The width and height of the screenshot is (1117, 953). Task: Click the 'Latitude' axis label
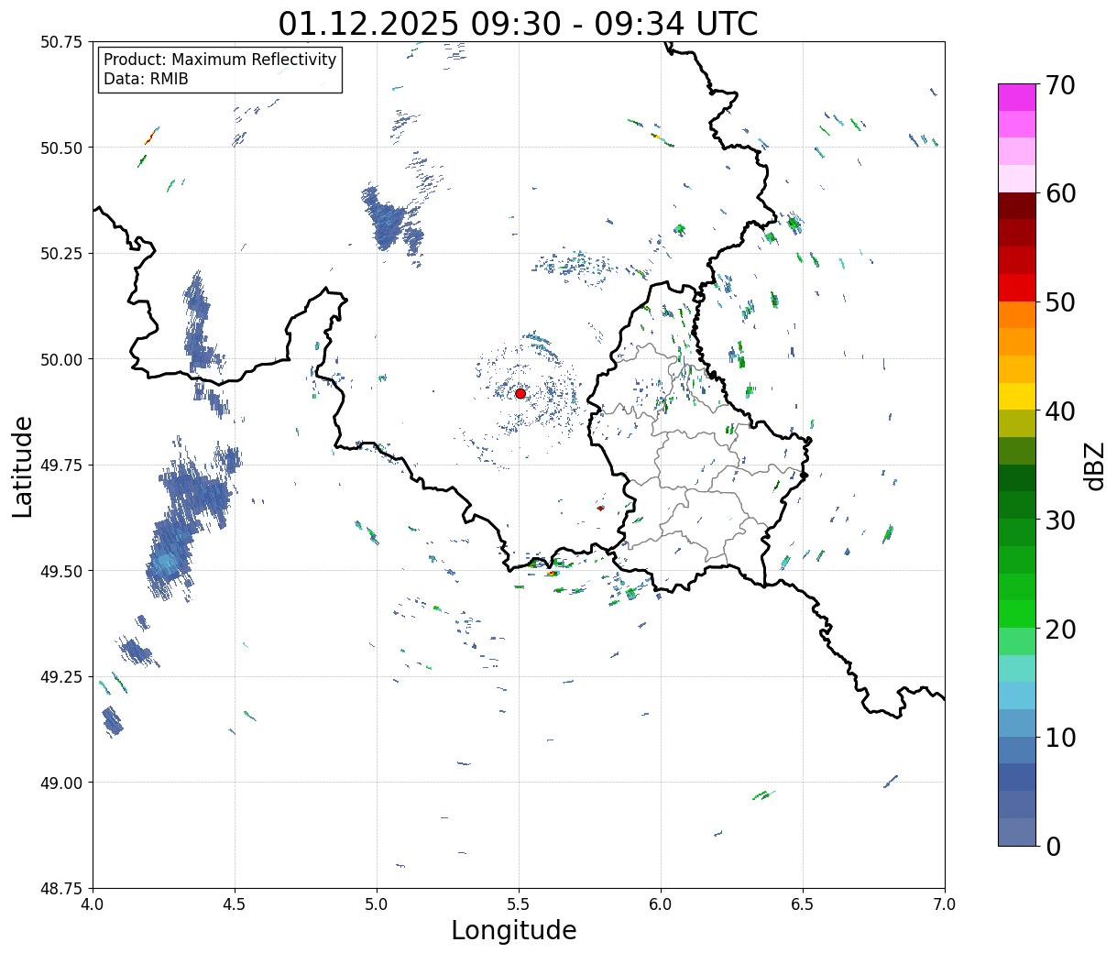pos(23,466)
